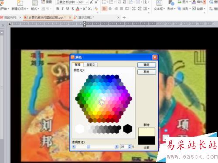Screen dimensions: 218x163
Task: Insert a text box (文本框)
Action: 159,6
